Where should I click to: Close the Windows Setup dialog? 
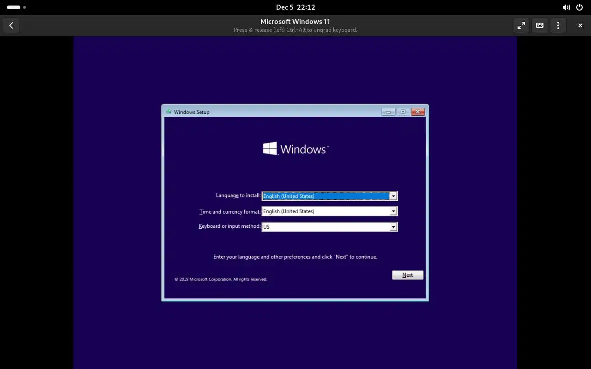click(x=418, y=112)
